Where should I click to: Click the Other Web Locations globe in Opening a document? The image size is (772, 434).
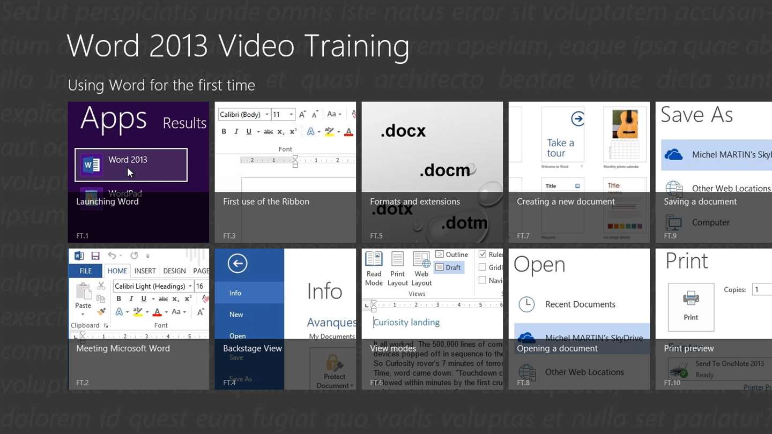(x=527, y=372)
